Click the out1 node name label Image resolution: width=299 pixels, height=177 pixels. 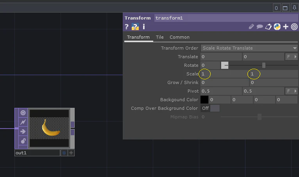[38, 153]
